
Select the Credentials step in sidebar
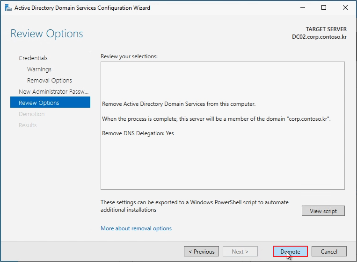point(33,58)
